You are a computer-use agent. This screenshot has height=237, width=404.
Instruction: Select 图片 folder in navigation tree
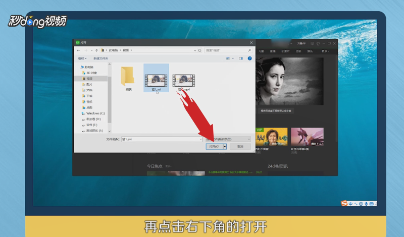[x=87, y=84]
